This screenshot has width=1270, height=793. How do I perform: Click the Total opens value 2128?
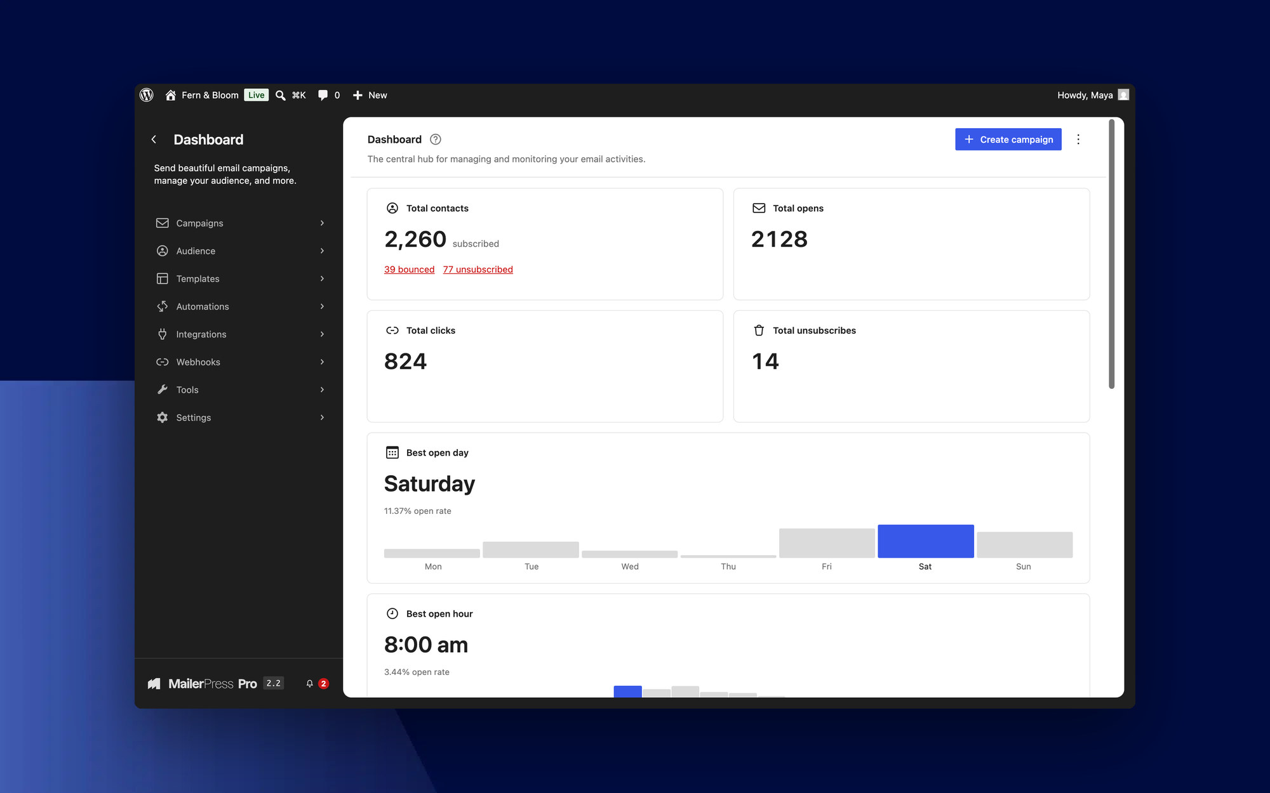(779, 239)
